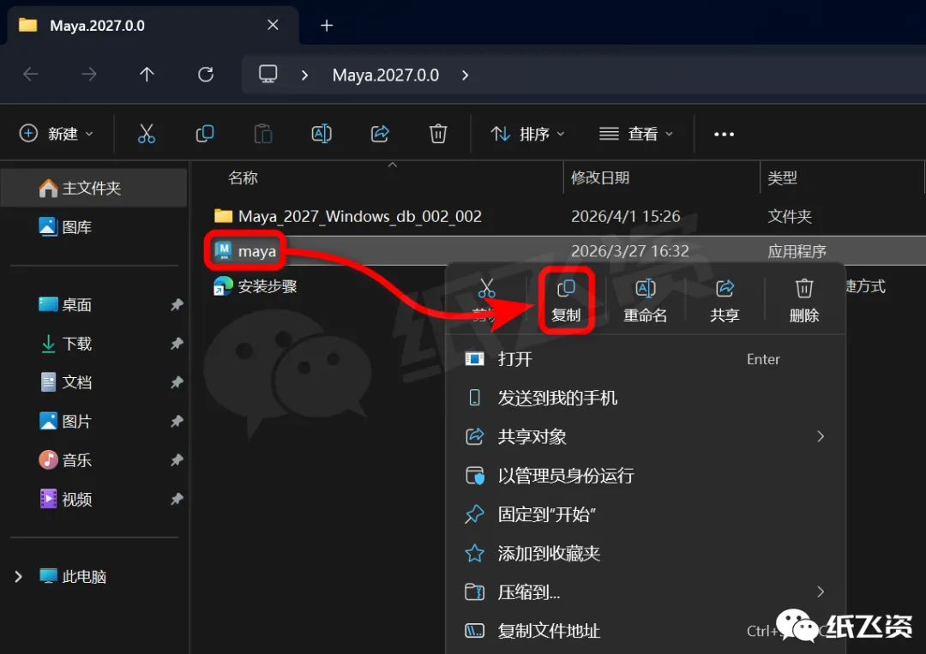Expand the 压缩到... submenu arrow
926x654 pixels.
point(821,592)
